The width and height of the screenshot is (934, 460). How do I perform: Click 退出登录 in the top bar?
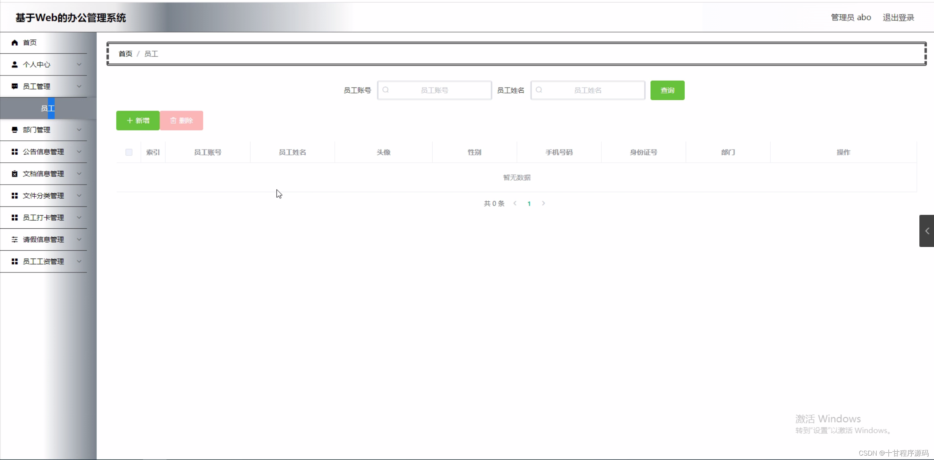(898, 17)
